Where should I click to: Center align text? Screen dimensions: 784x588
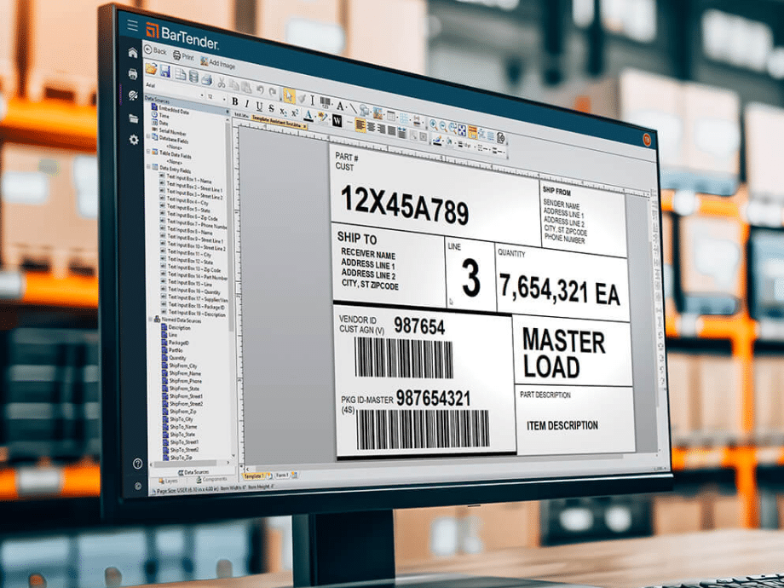tap(371, 127)
